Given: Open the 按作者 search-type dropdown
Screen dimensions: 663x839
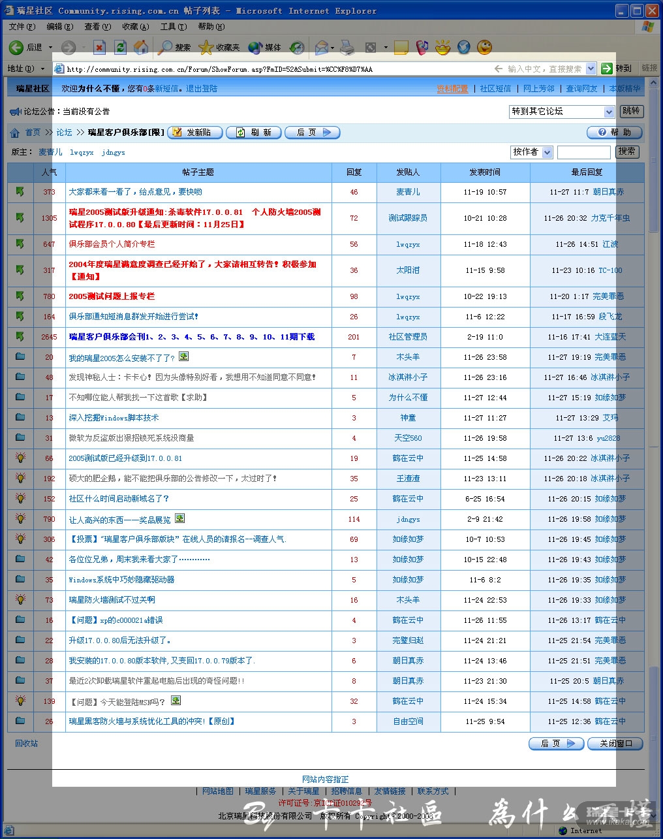Looking at the screenshot, I should pyautogui.click(x=532, y=152).
